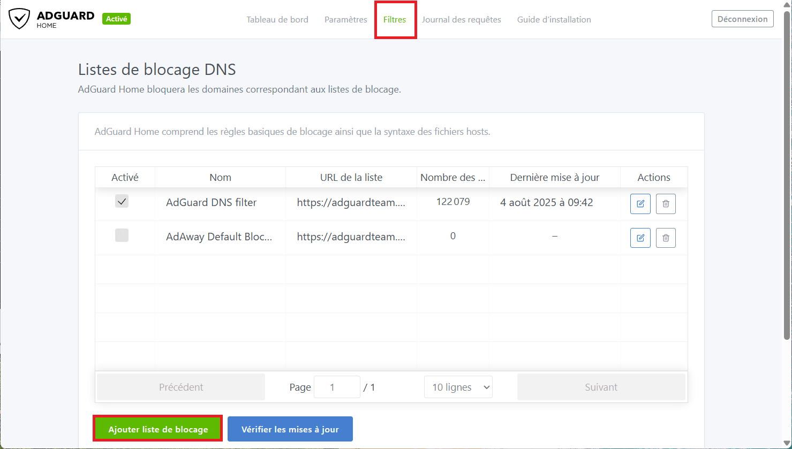Open the rows-per-page '10 lignes' dropdown
The height and width of the screenshot is (449, 792).
[x=458, y=387]
